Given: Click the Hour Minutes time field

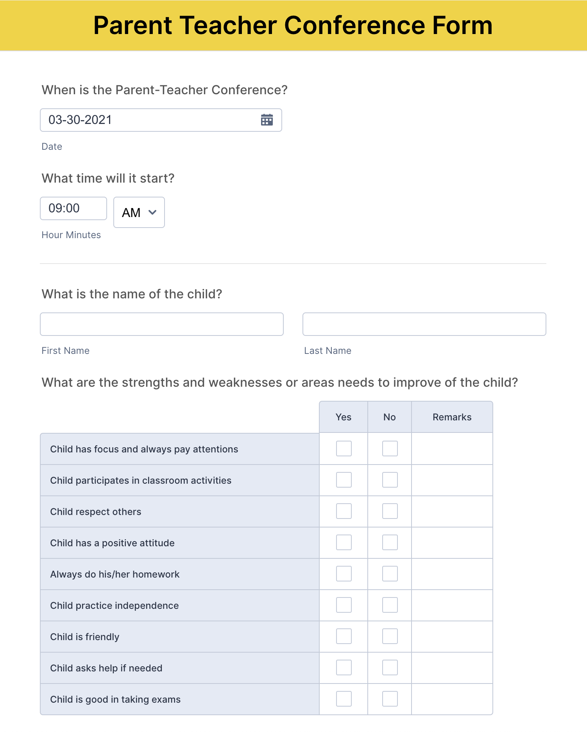Looking at the screenshot, I should pos(73,208).
